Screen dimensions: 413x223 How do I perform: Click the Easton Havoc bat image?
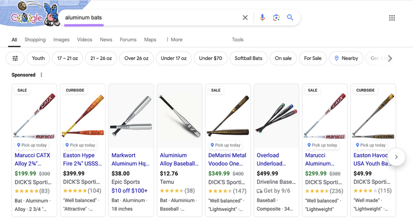[x=373, y=116]
